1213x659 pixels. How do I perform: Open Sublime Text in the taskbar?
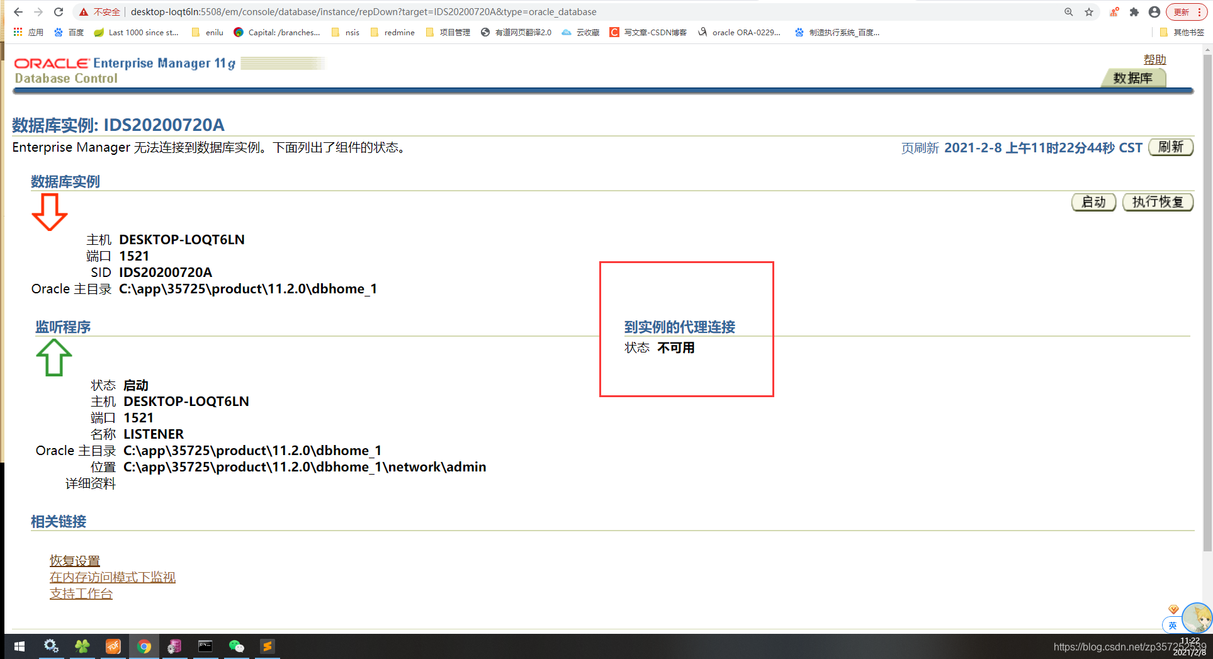tap(268, 646)
